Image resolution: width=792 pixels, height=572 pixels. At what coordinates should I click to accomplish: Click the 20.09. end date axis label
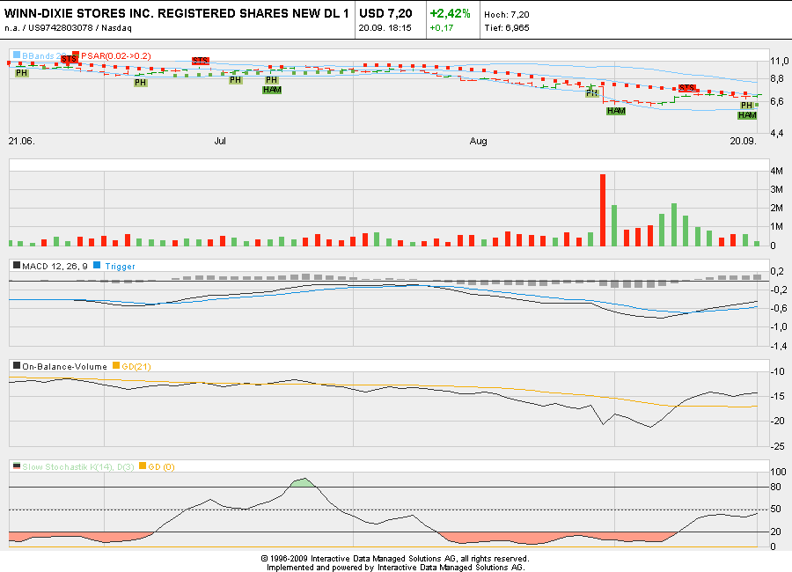[743, 141]
